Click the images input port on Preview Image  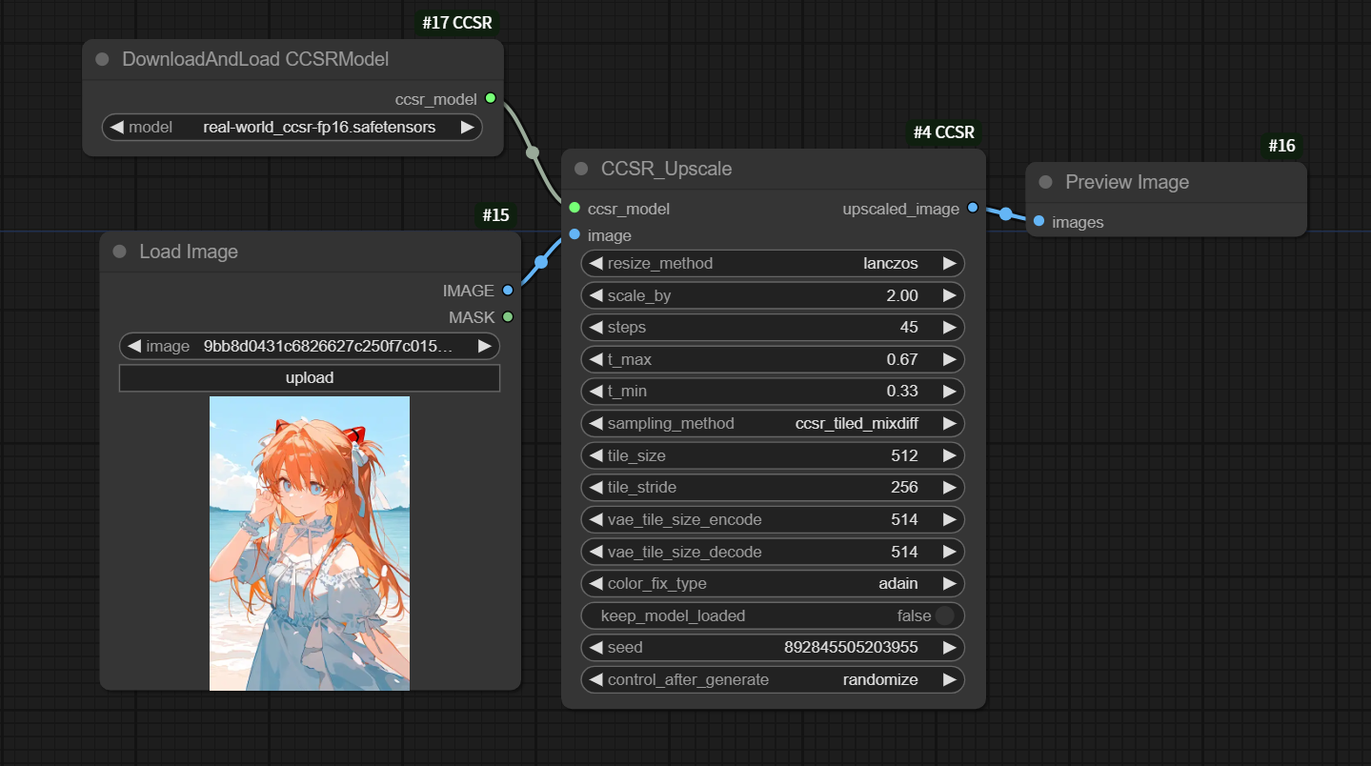(1038, 221)
